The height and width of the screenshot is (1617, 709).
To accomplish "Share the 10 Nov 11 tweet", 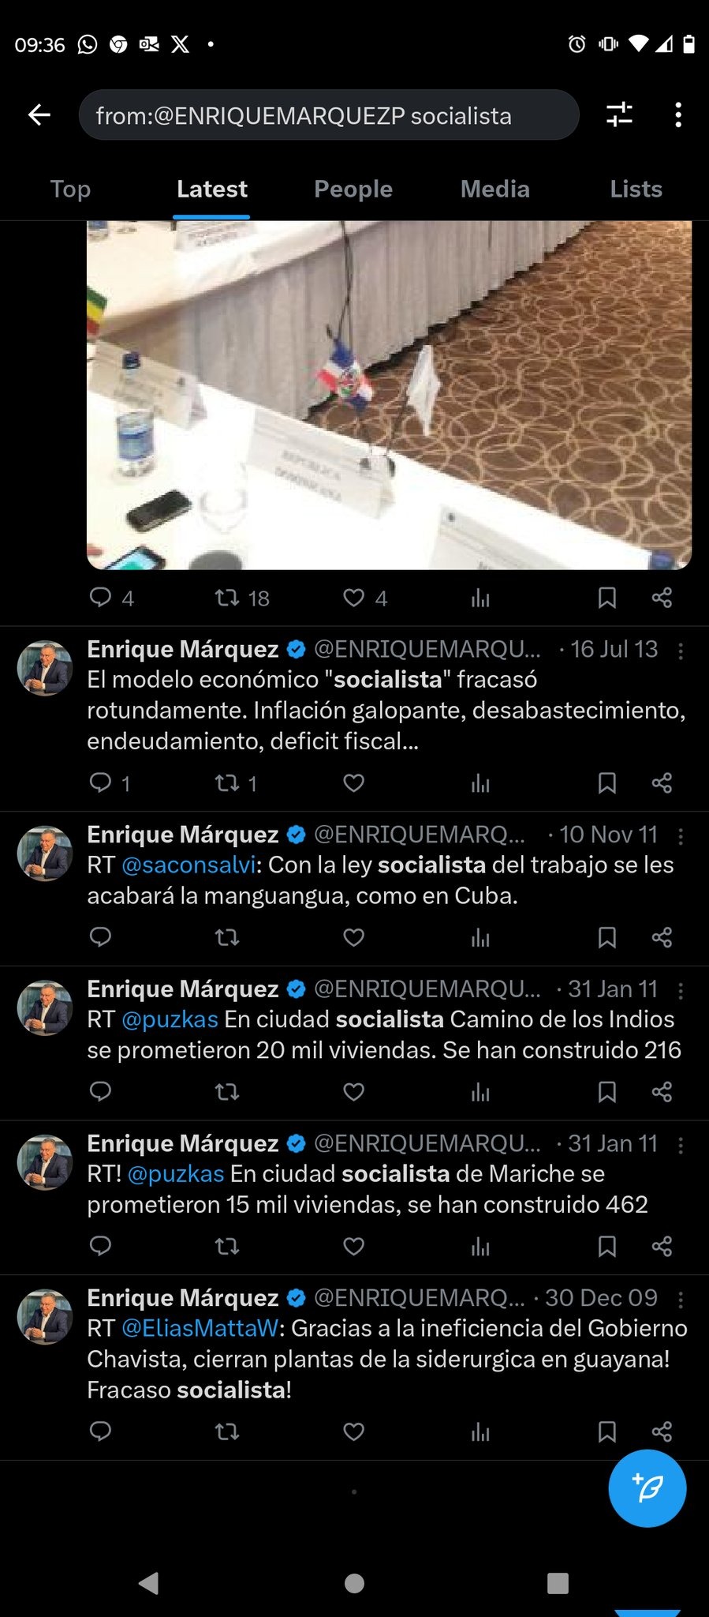I will 662,937.
